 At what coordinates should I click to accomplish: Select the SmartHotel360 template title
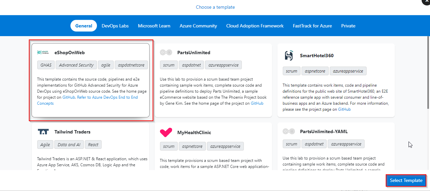tap(317, 56)
